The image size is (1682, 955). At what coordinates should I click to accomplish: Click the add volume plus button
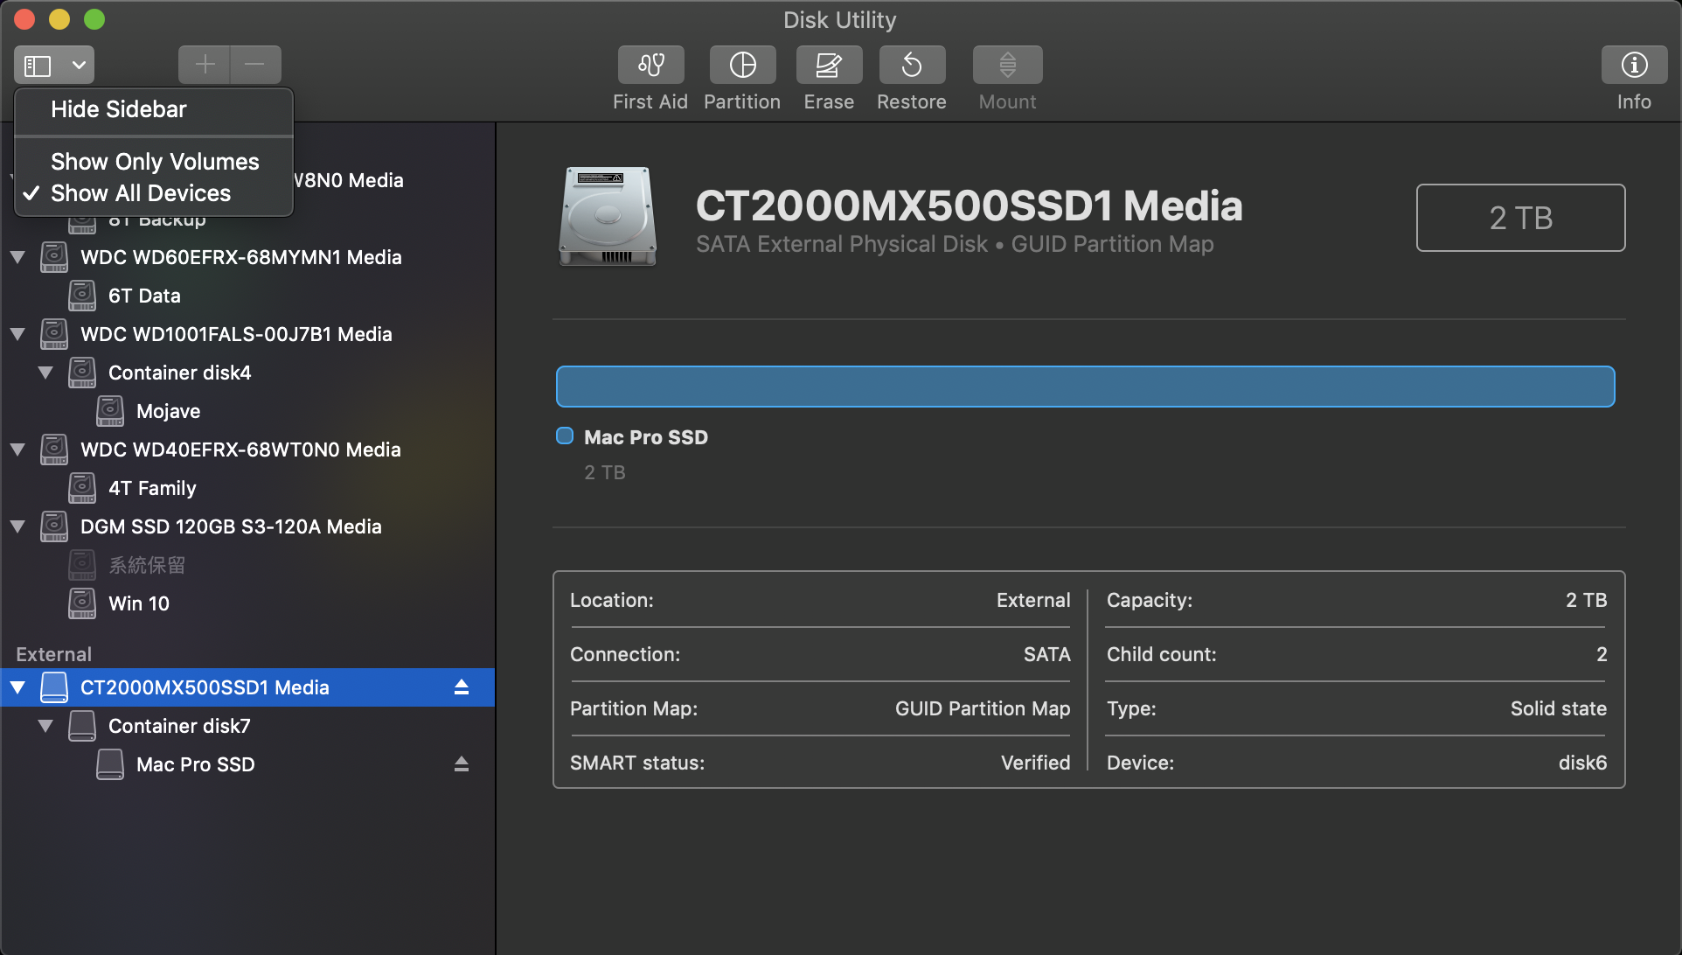tap(205, 65)
